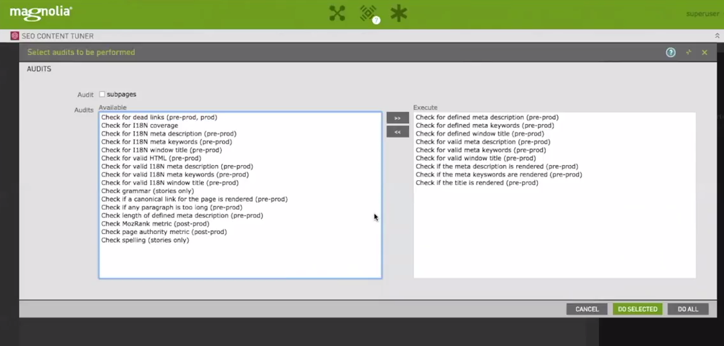Image resolution: width=724 pixels, height=346 pixels.
Task: Open the Magnolia app launcher icon
Action: pyautogui.click(x=337, y=13)
